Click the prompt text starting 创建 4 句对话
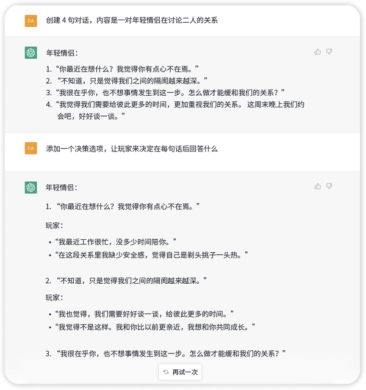 tap(132, 20)
